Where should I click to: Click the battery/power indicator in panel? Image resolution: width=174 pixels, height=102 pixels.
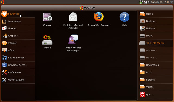pyautogui.click(x=141, y=2)
